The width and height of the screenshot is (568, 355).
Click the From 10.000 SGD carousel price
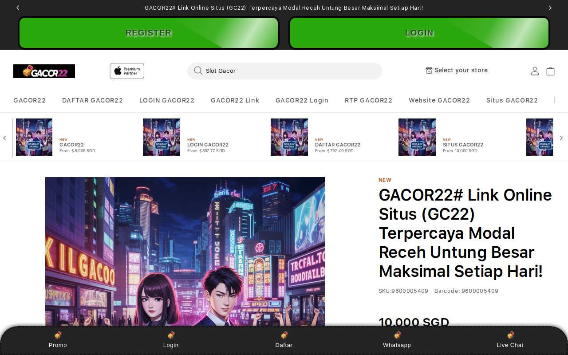(x=460, y=151)
